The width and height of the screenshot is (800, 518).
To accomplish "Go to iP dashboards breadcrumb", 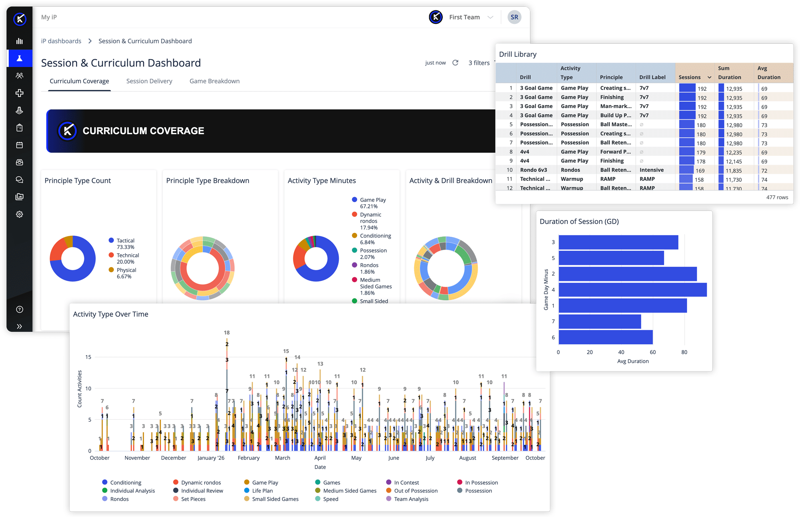I will pyautogui.click(x=61, y=41).
